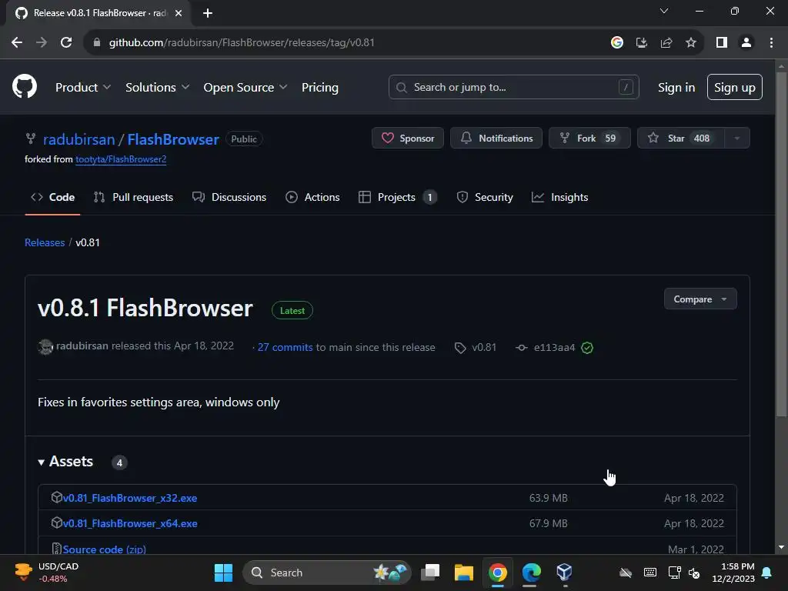Collapse the Assets section

click(x=65, y=462)
